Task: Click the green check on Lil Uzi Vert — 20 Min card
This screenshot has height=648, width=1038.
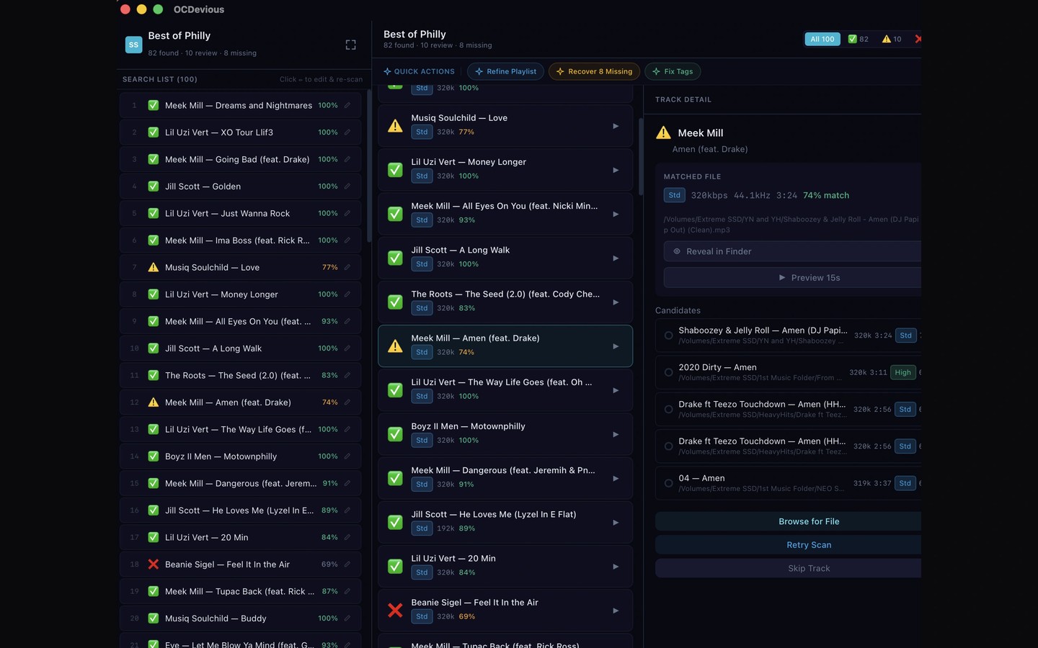Action: [x=395, y=567]
